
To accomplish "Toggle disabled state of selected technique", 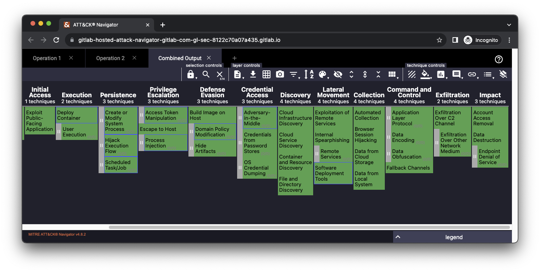I will [x=411, y=74].
